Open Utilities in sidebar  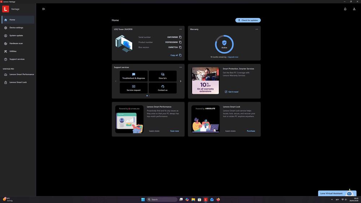(x=18, y=51)
